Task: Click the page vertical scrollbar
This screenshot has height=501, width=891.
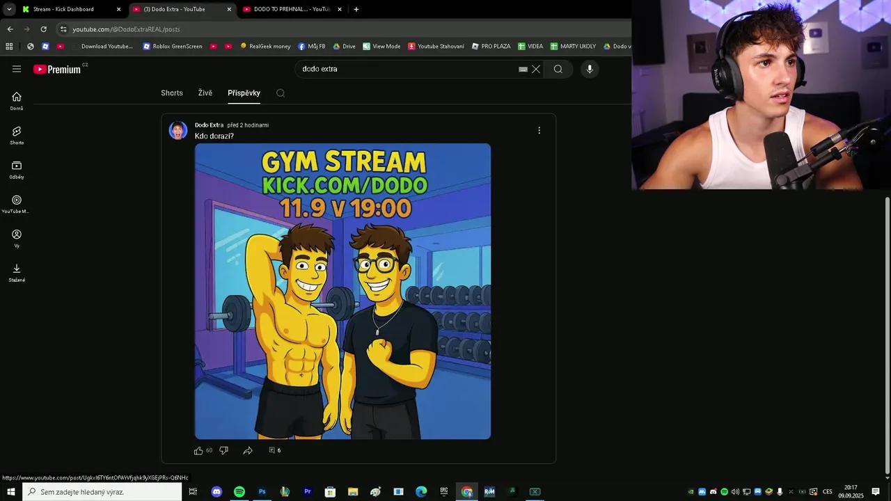Action: [x=887, y=334]
